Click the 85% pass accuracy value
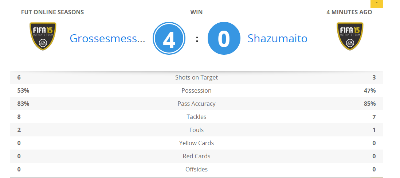 pos(370,104)
